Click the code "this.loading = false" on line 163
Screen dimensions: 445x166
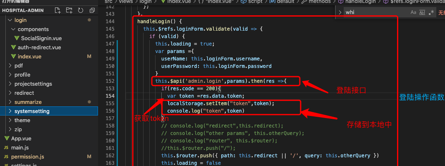tap(191, 163)
